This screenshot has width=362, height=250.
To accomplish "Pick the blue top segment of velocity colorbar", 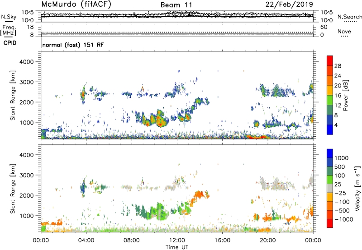I will pos(330,153).
